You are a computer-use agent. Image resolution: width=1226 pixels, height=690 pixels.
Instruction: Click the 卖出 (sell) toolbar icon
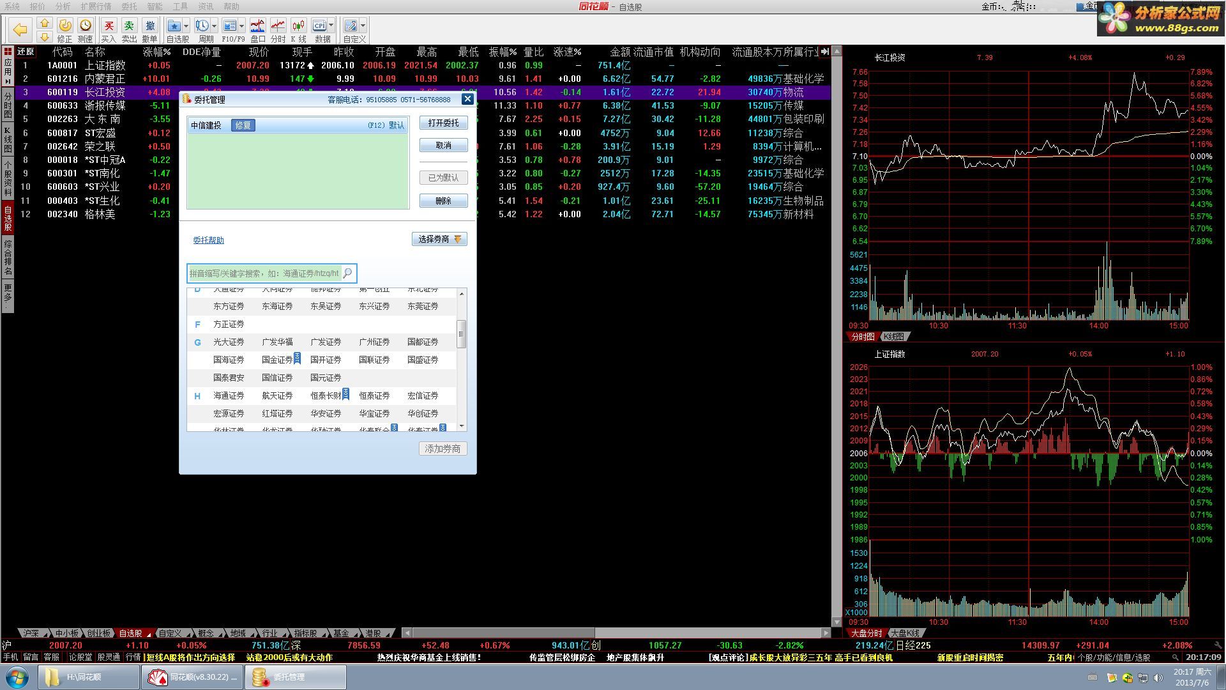(x=129, y=26)
